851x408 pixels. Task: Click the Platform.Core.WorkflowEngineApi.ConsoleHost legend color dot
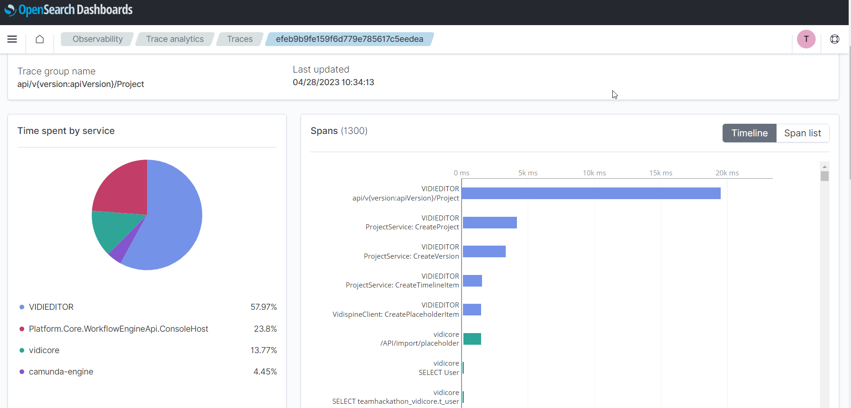(x=22, y=329)
